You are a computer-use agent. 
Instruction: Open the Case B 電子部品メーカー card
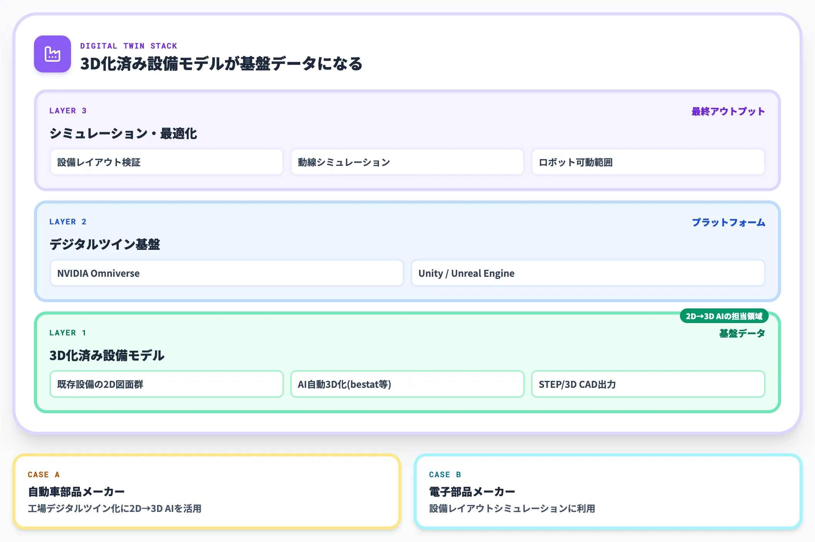click(608, 492)
